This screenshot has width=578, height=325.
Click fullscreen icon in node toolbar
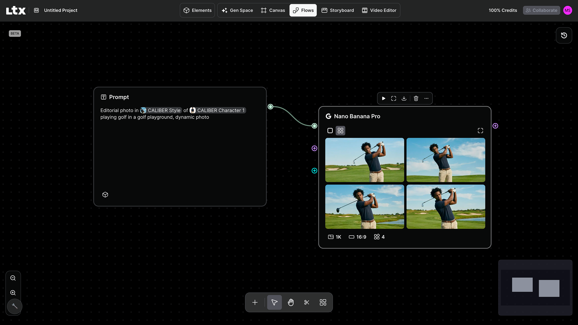393,98
